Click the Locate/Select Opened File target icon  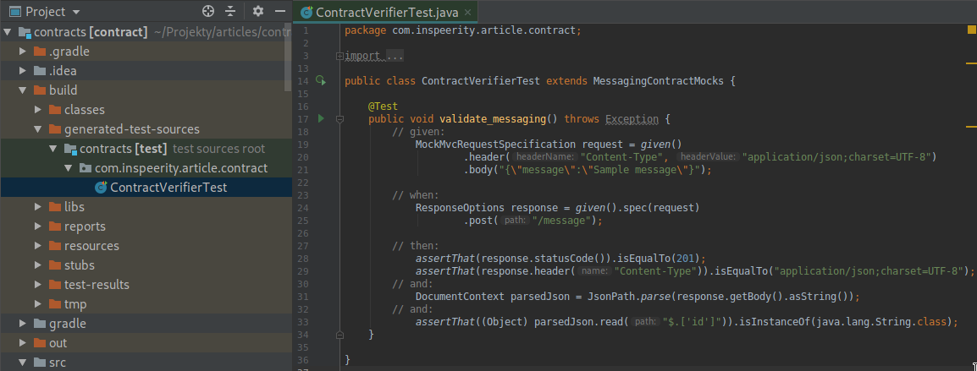point(208,12)
